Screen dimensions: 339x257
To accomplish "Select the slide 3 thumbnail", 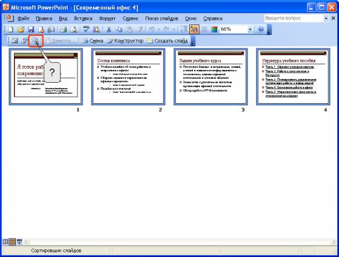I will pyautogui.click(x=211, y=76).
